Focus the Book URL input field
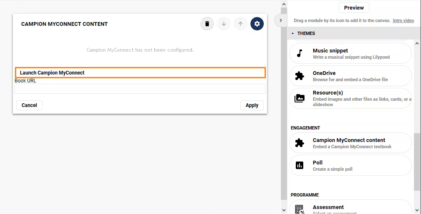Screen dimensions: 421x214 pyautogui.click(x=140, y=89)
